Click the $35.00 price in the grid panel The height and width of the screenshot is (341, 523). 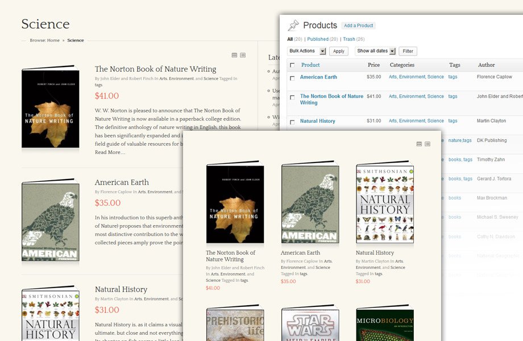coord(288,281)
